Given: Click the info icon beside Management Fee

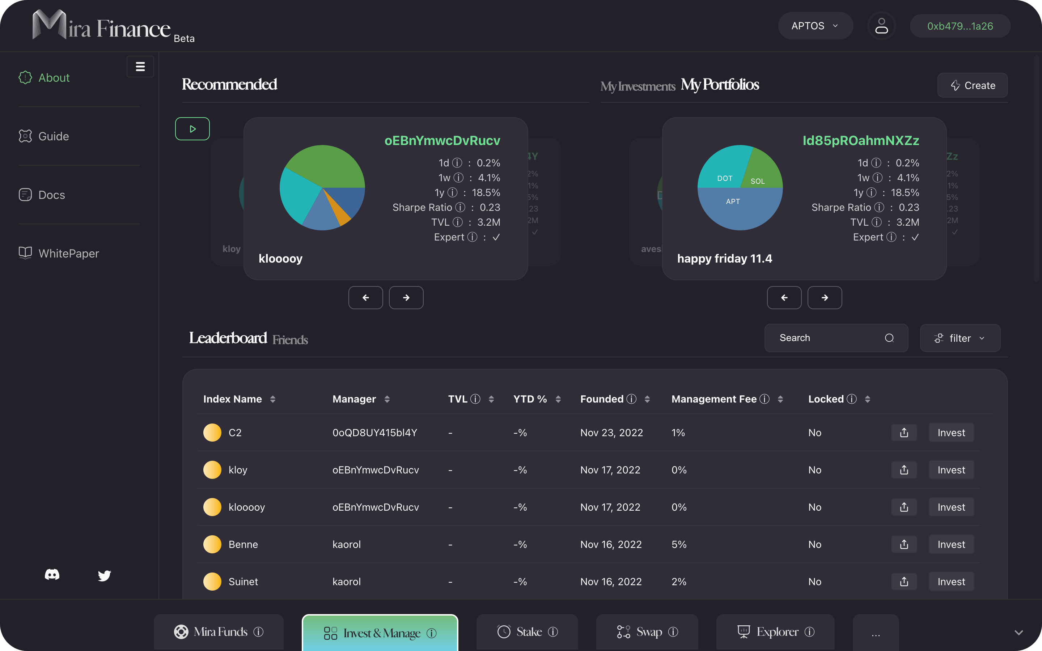Looking at the screenshot, I should [x=764, y=399].
